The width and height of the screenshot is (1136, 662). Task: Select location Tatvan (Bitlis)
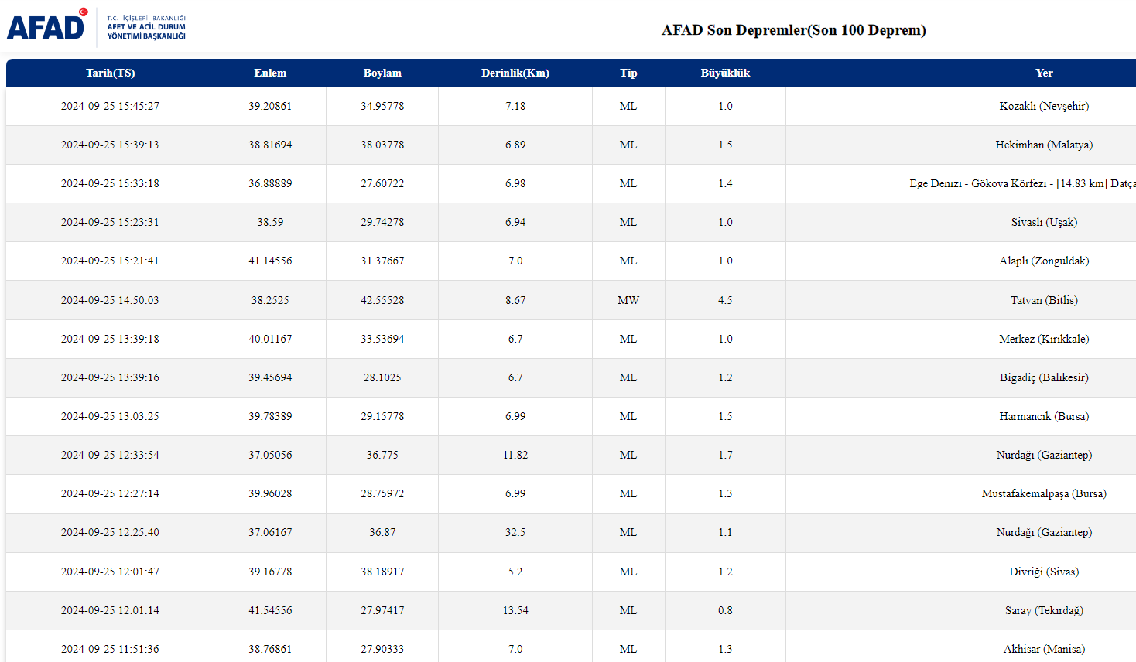pos(1044,300)
